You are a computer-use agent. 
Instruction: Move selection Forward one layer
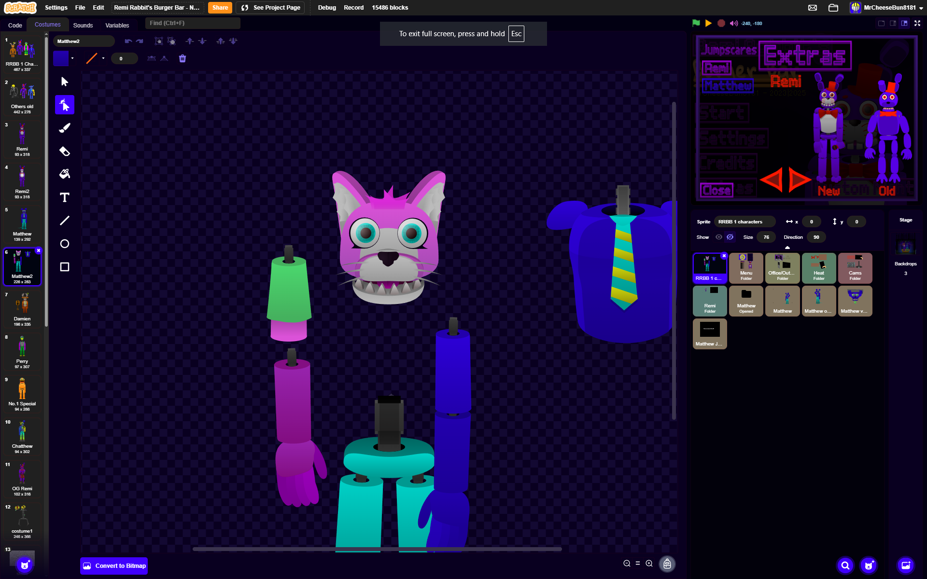point(190,41)
